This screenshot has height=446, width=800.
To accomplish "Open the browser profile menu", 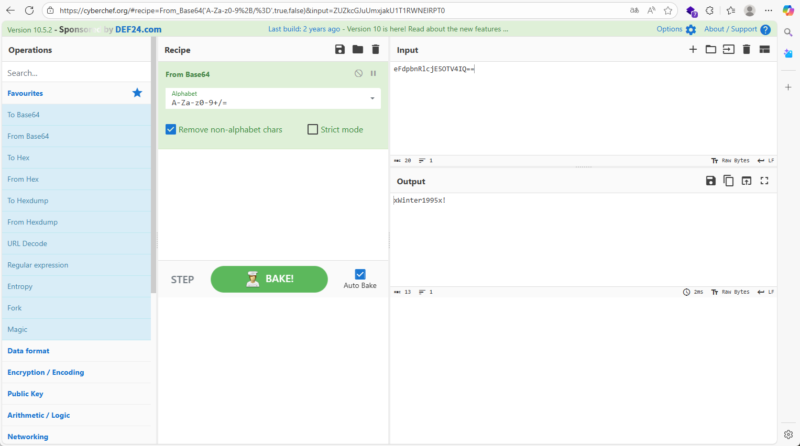I will [750, 10].
